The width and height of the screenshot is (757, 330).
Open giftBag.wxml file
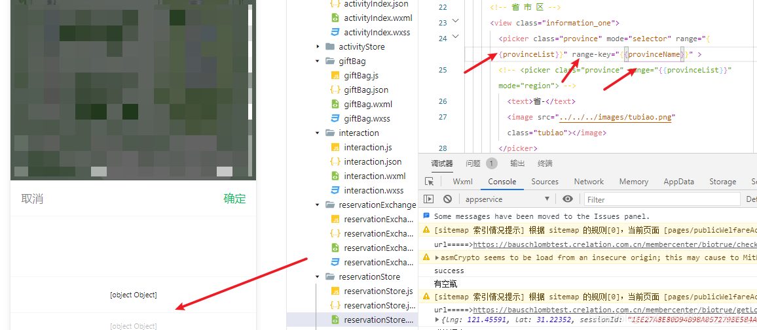pyautogui.click(x=368, y=104)
